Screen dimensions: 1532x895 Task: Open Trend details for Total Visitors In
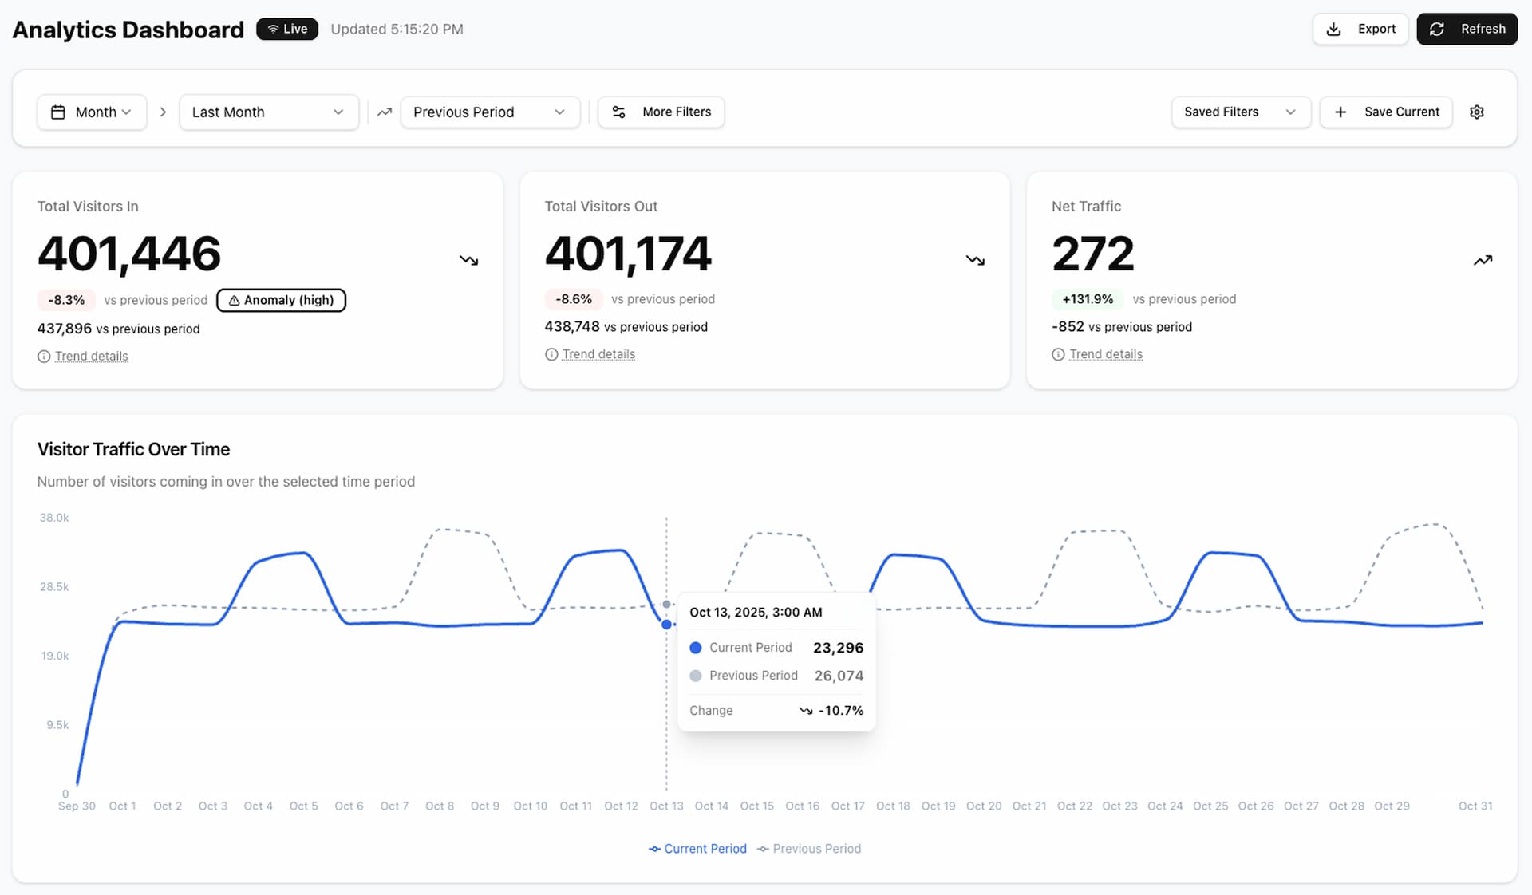click(x=91, y=356)
